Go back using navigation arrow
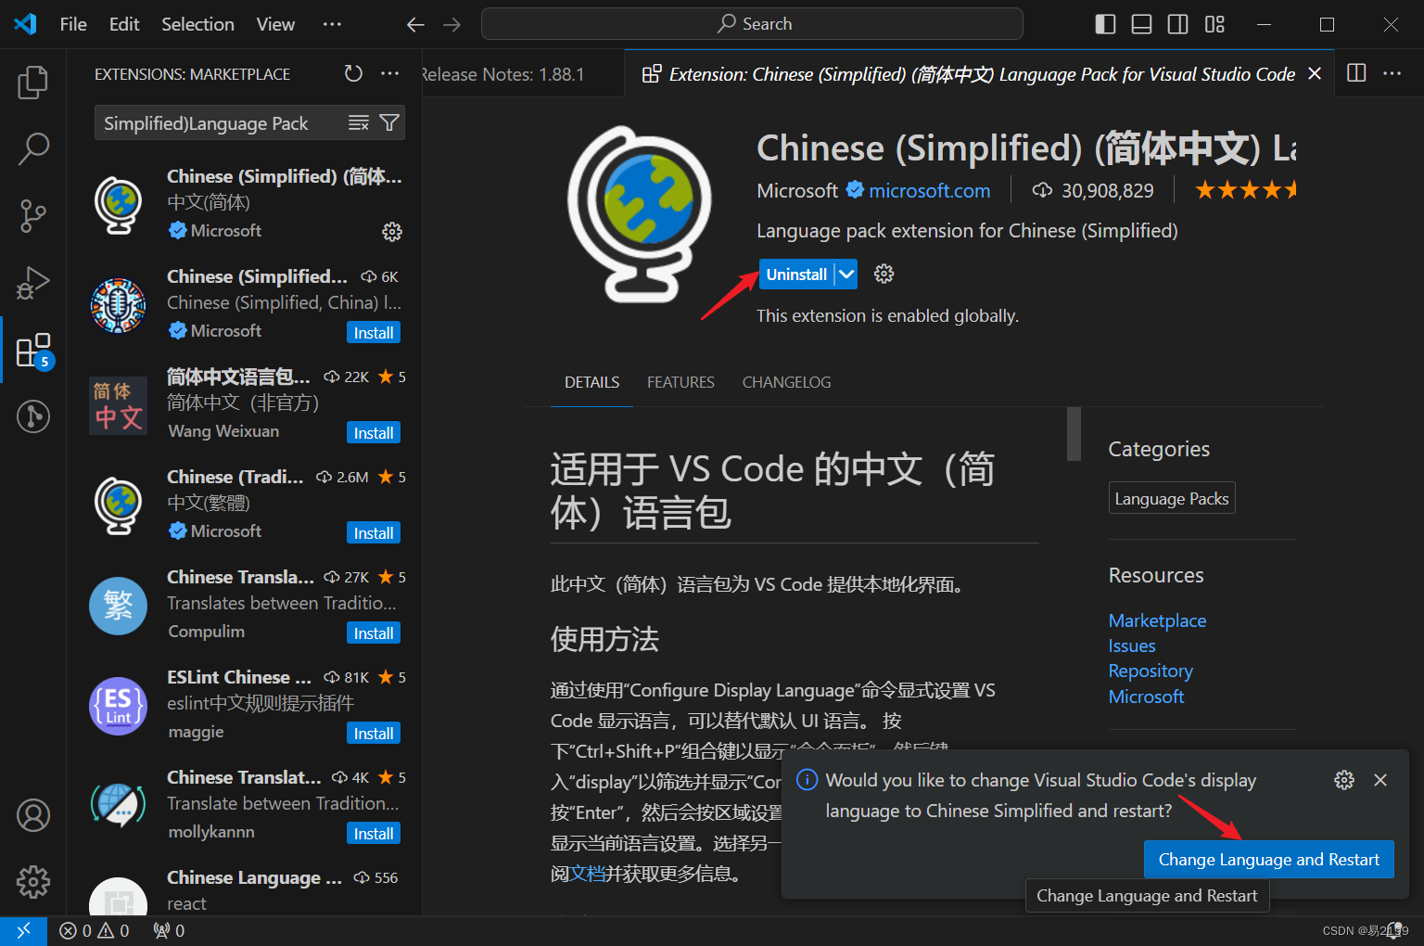The height and width of the screenshot is (946, 1424). point(415,24)
